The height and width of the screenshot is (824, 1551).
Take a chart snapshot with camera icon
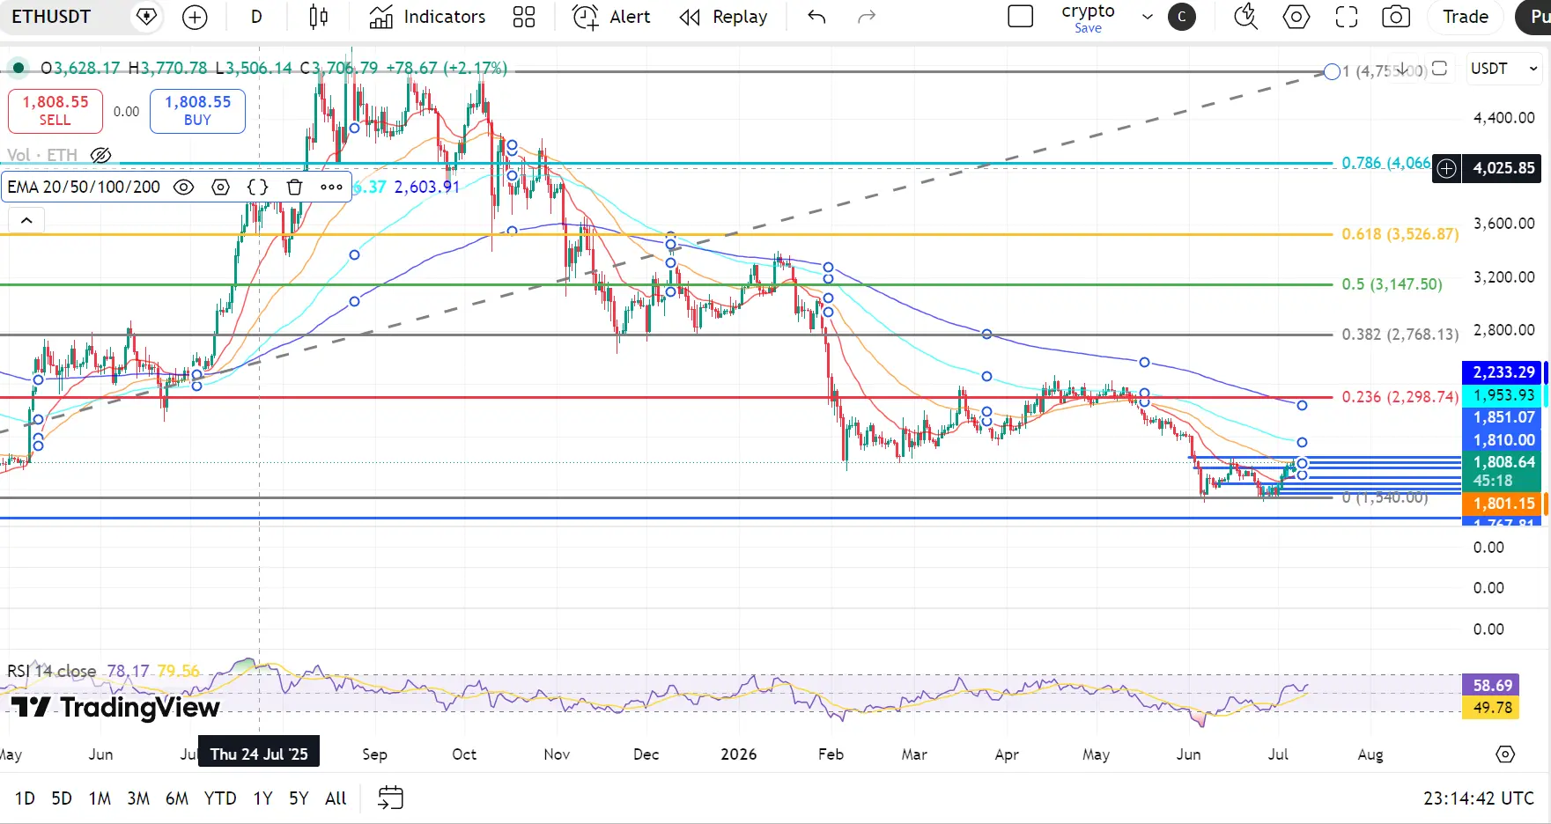tap(1396, 17)
